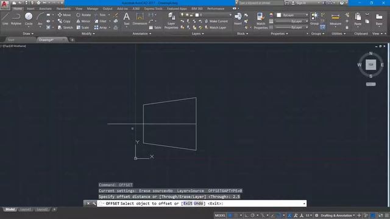Image resolution: width=390 pixels, height=219 pixels.
Task: Click the Trim tool
Action: (100, 15)
